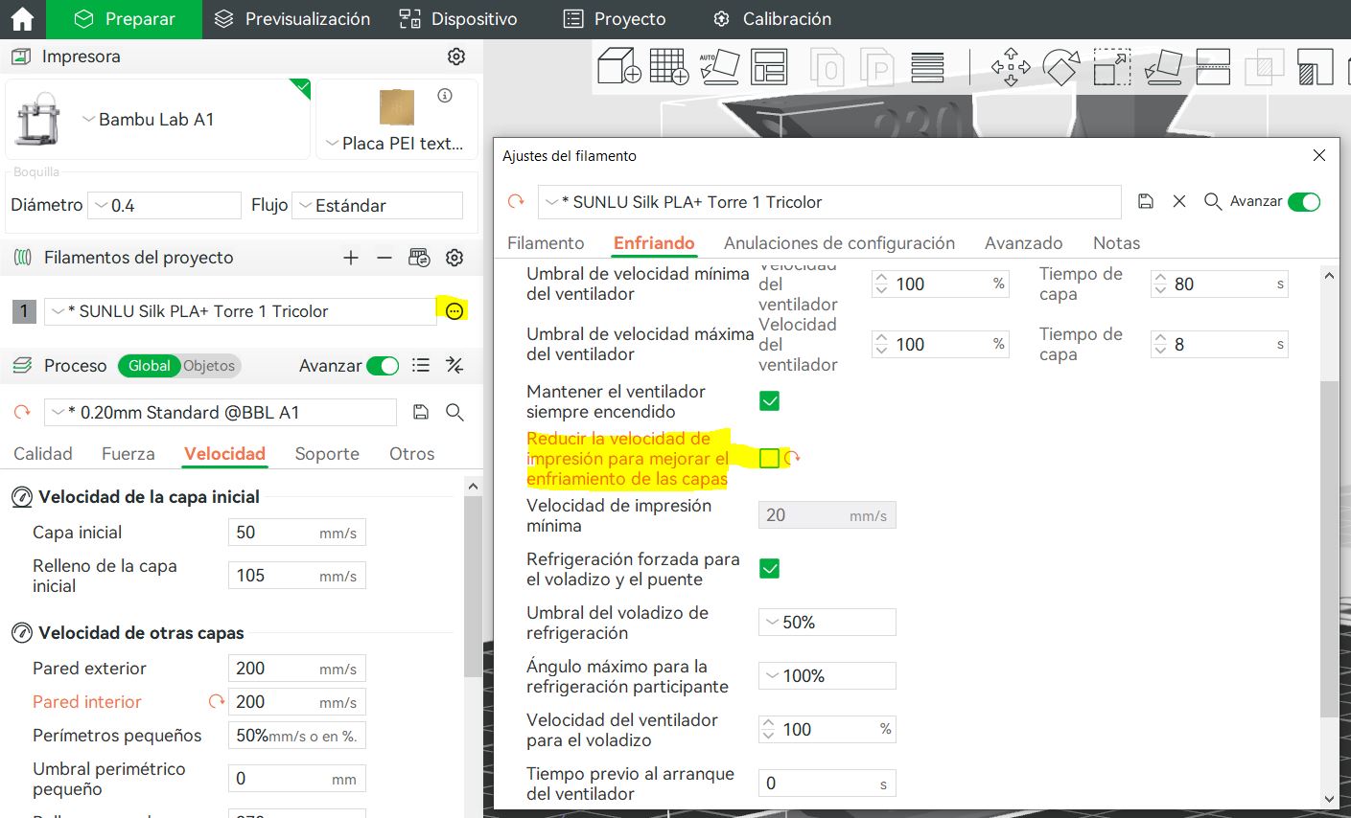
Task: Toggle the Avanzar switch in the filament dialog
Action: [x=1303, y=201]
